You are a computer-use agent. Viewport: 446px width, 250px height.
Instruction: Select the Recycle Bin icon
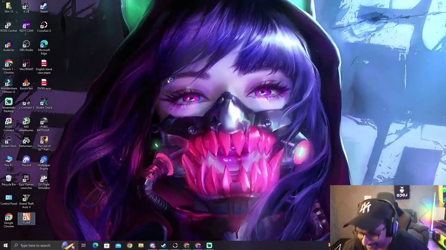[9, 181]
